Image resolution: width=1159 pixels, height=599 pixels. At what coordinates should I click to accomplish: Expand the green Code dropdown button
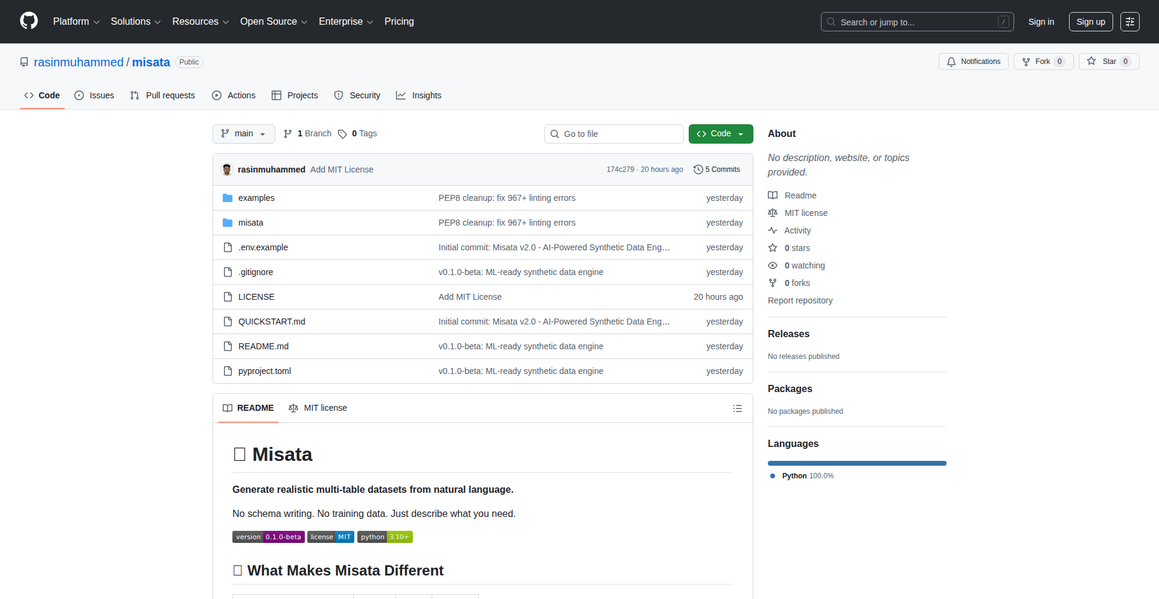[x=720, y=134]
